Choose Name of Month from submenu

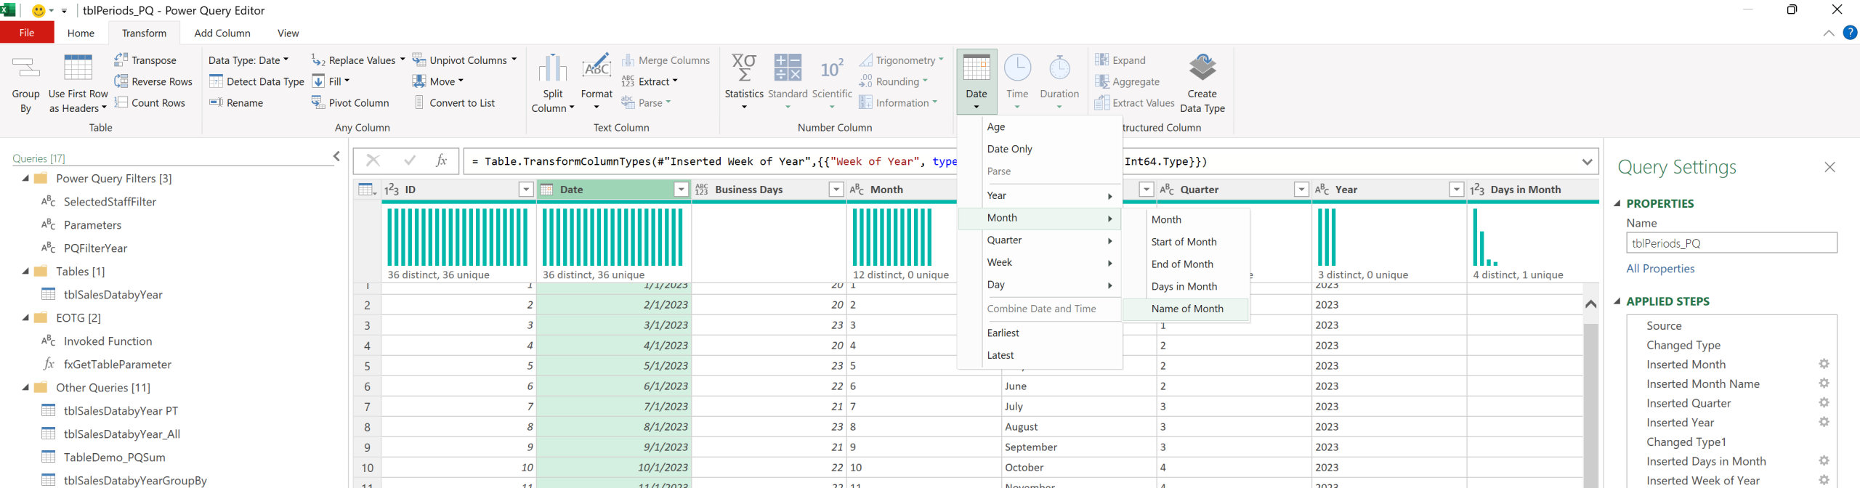pyautogui.click(x=1186, y=309)
